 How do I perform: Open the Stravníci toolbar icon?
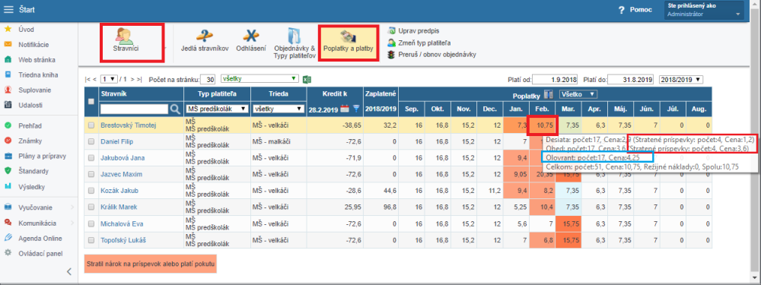(x=132, y=43)
